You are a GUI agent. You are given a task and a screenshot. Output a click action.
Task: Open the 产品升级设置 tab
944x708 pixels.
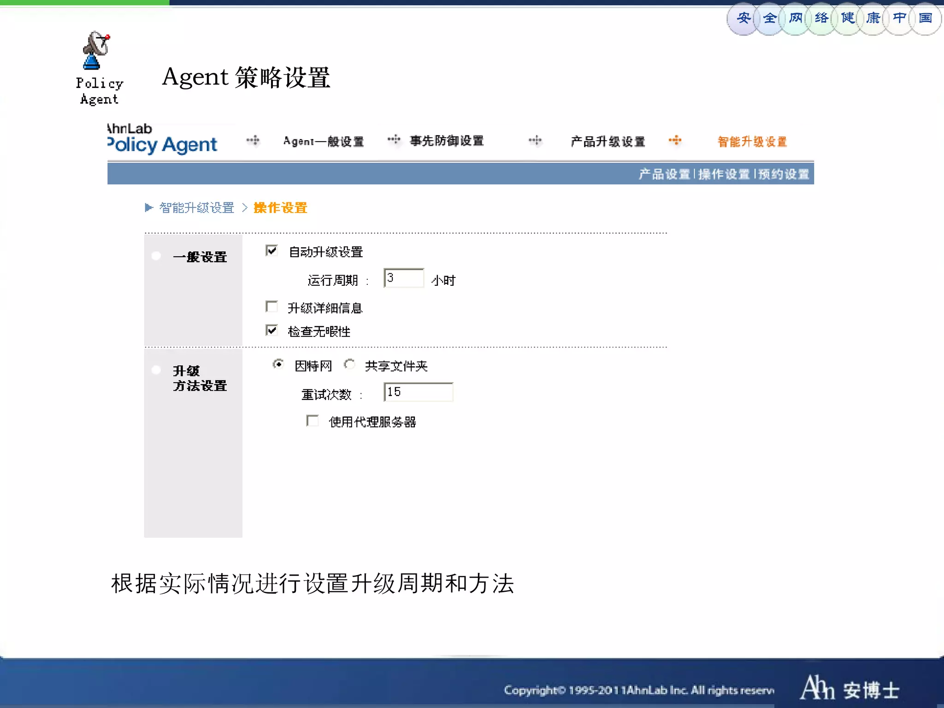tap(608, 141)
